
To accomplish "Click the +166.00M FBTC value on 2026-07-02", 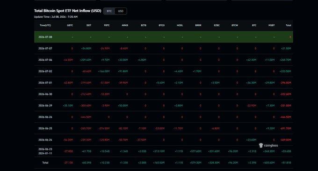I will [x=104, y=71].
